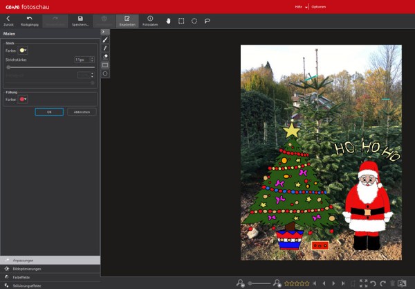Select the pencil line tool

105,48
